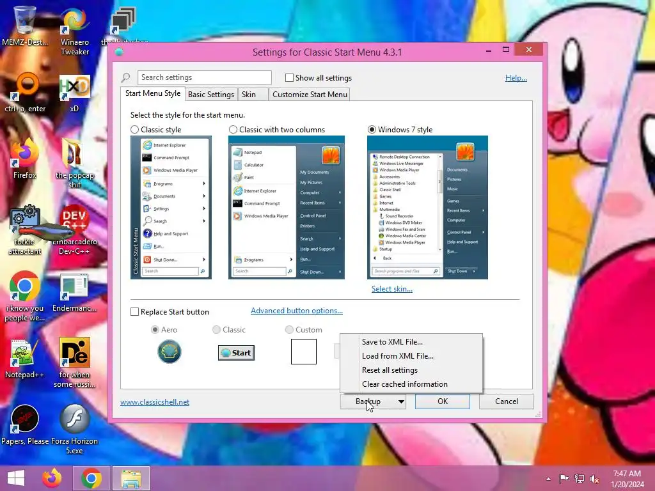
Task: Choose 'Clear cached information' menu entry
Action: [411, 384]
